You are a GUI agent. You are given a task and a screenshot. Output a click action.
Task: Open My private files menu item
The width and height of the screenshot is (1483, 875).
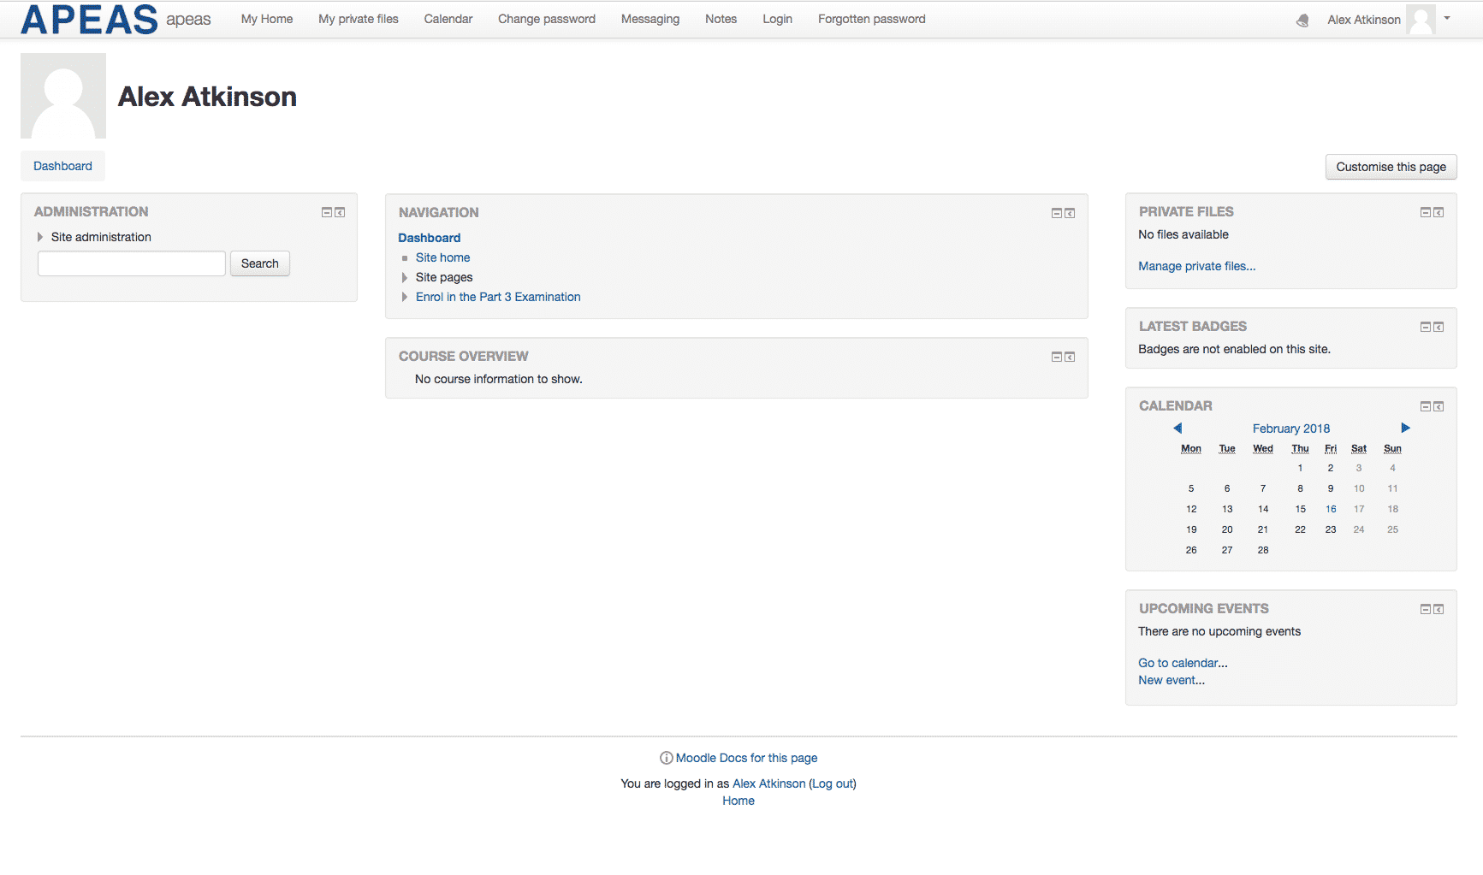click(x=359, y=19)
